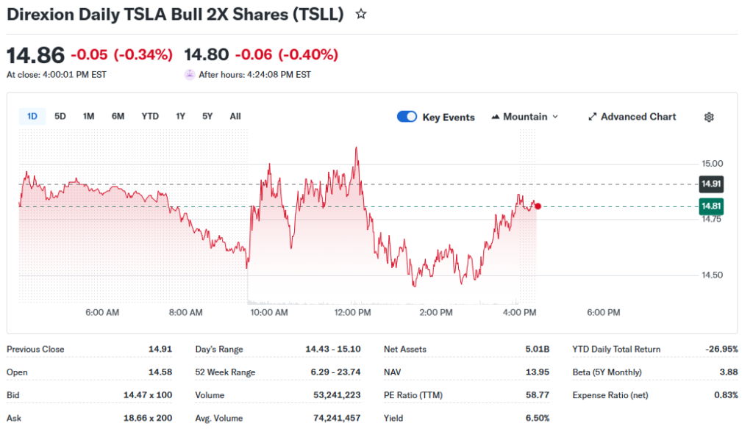
Task: Click the red current price marker dot
Action: 538,206
